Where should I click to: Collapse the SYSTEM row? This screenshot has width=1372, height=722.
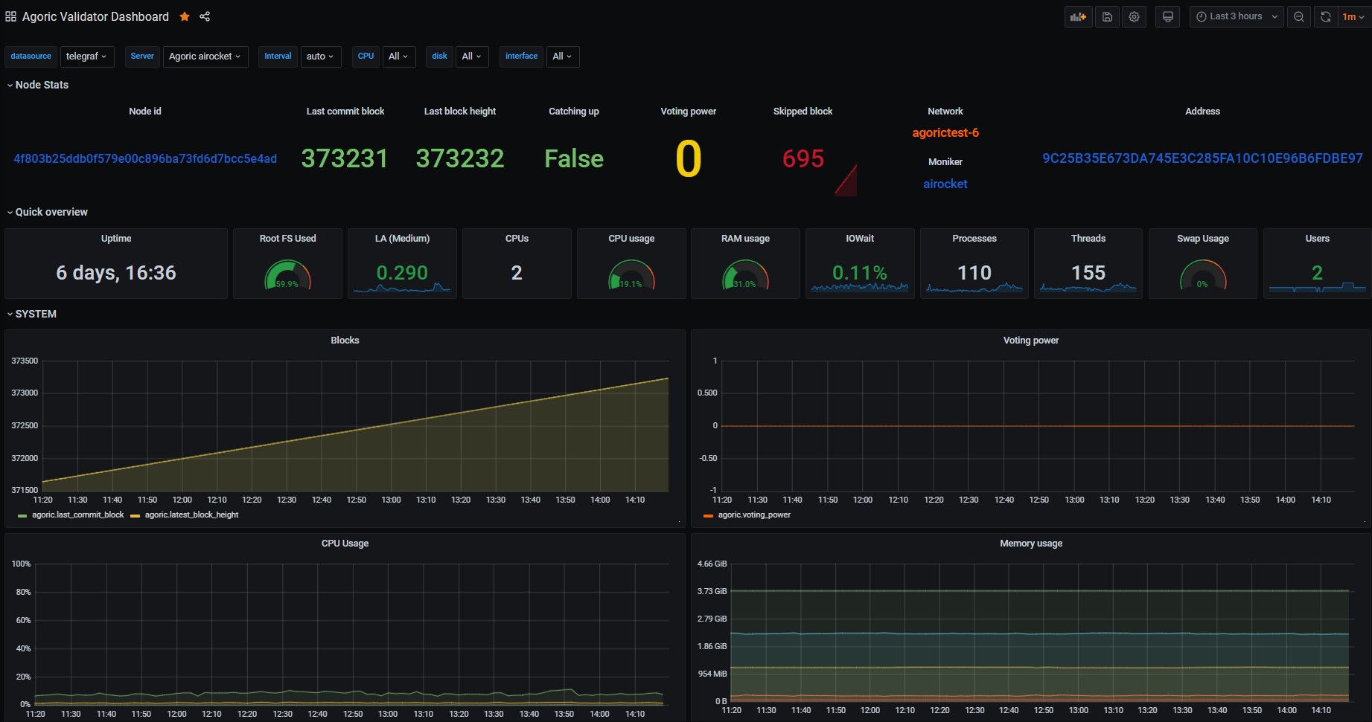click(x=31, y=314)
